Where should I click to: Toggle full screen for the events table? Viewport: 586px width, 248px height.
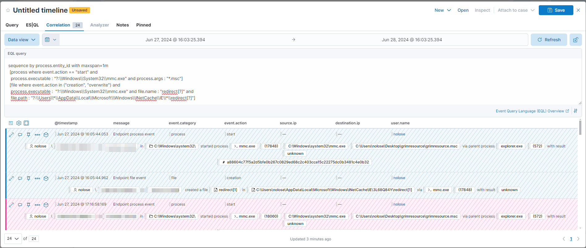point(27,123)
